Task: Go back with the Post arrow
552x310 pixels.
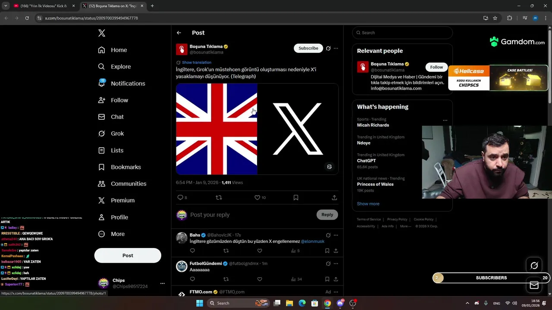Action: point(179,33)
